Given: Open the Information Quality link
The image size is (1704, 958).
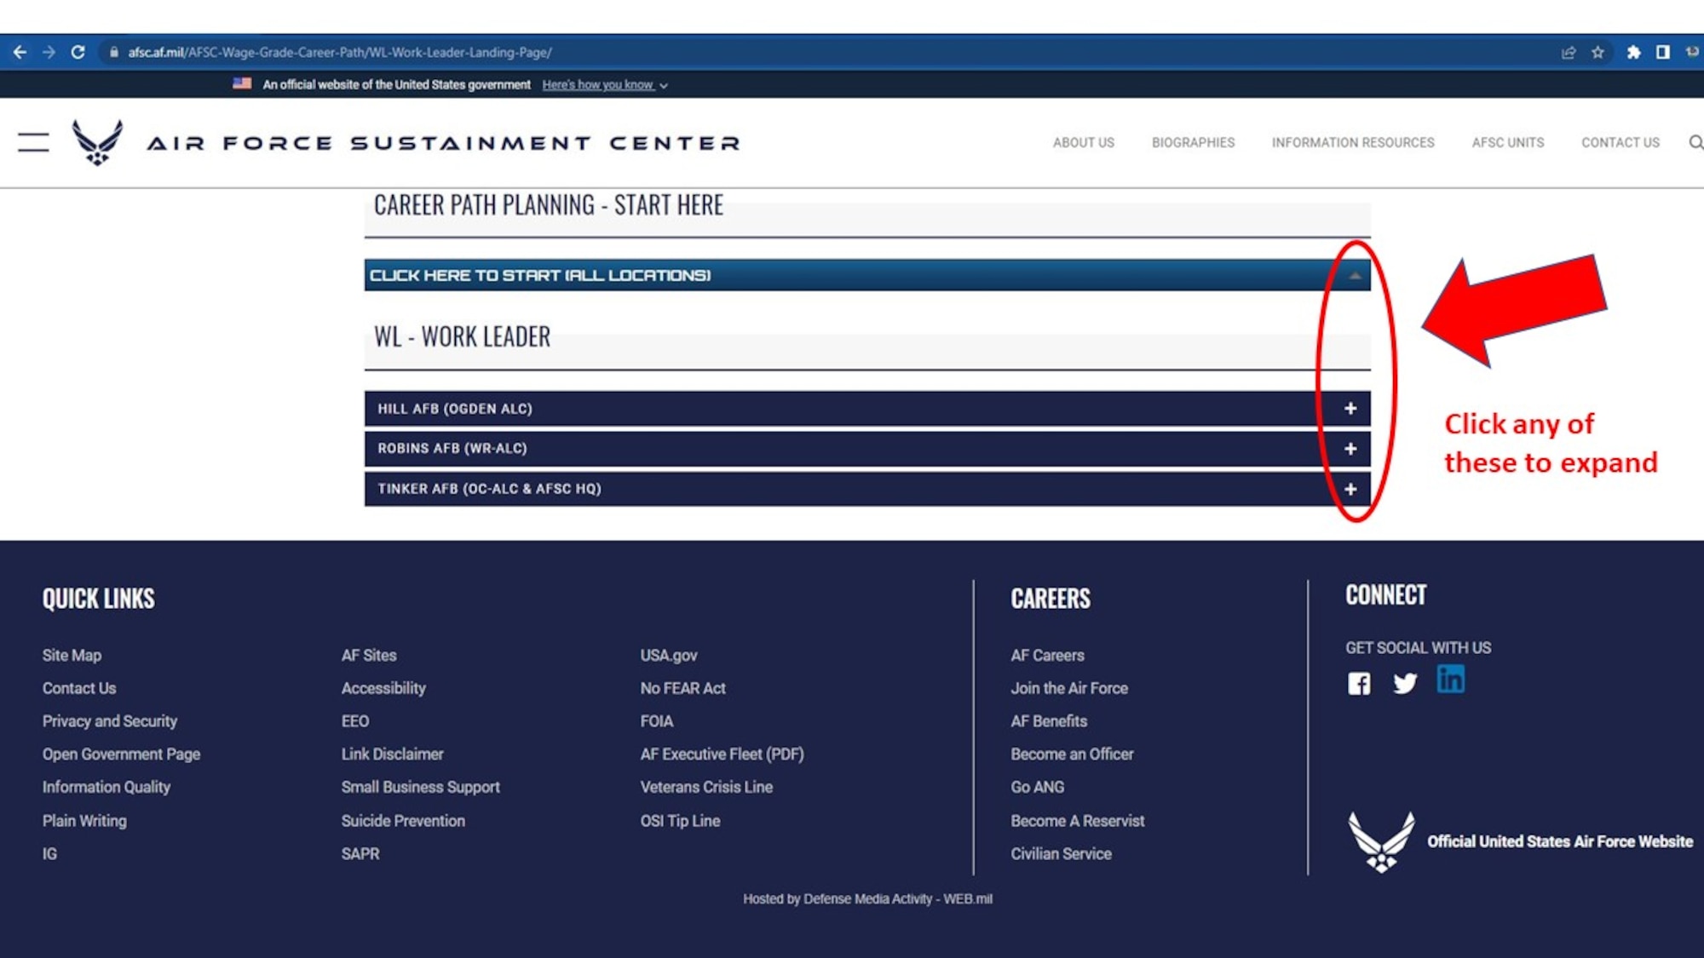Looking at the screenshot, I should click(x=106, y=787).
